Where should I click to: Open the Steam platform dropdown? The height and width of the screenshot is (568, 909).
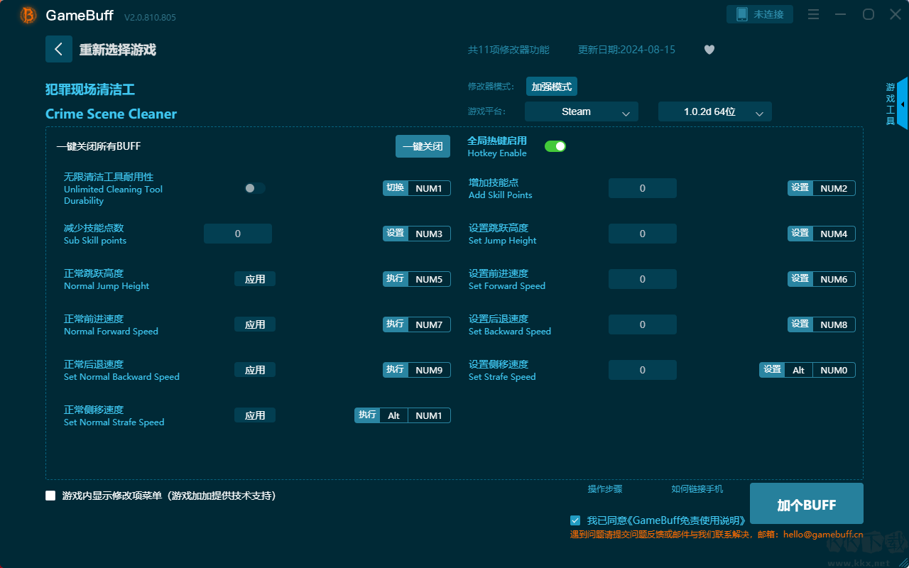pyautogui.click(x=582, y=111)
